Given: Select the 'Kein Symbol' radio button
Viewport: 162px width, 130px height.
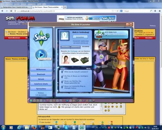Looking at the screenshot, I should click(x=40, y=122).
